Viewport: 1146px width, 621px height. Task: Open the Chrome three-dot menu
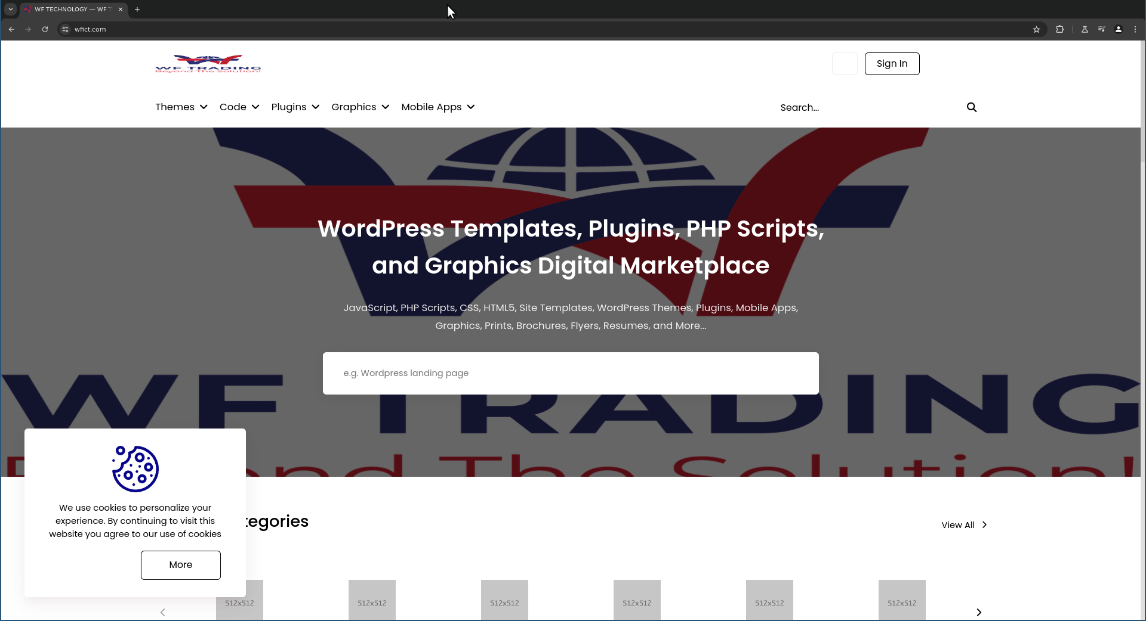click(1135, 29)
